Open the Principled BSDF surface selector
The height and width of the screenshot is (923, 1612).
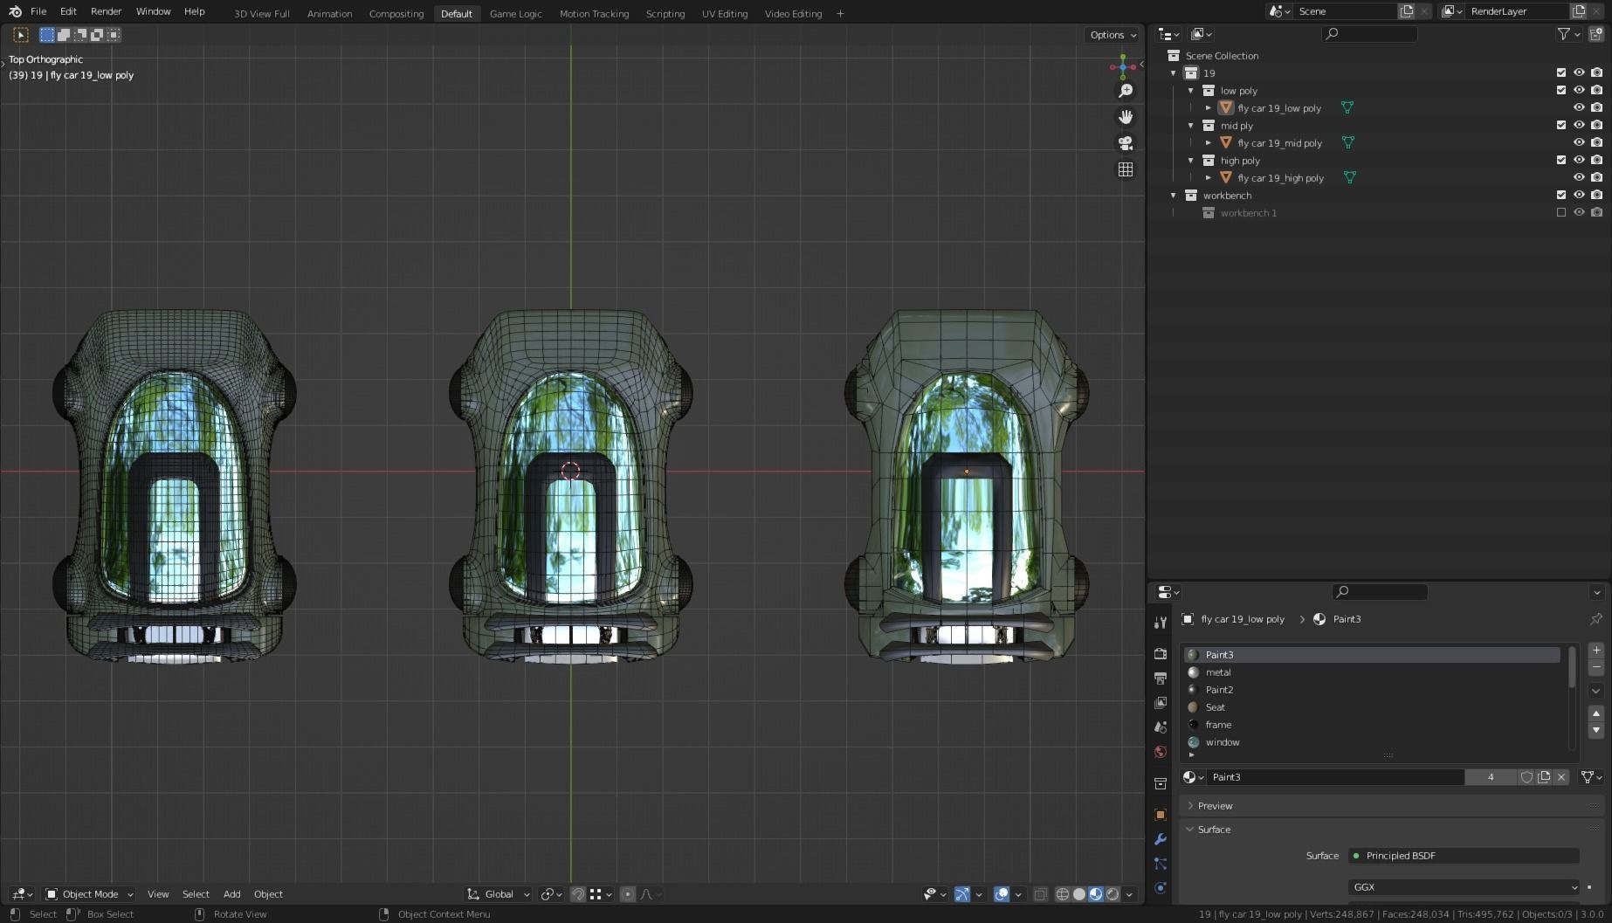click(1464, 856)
